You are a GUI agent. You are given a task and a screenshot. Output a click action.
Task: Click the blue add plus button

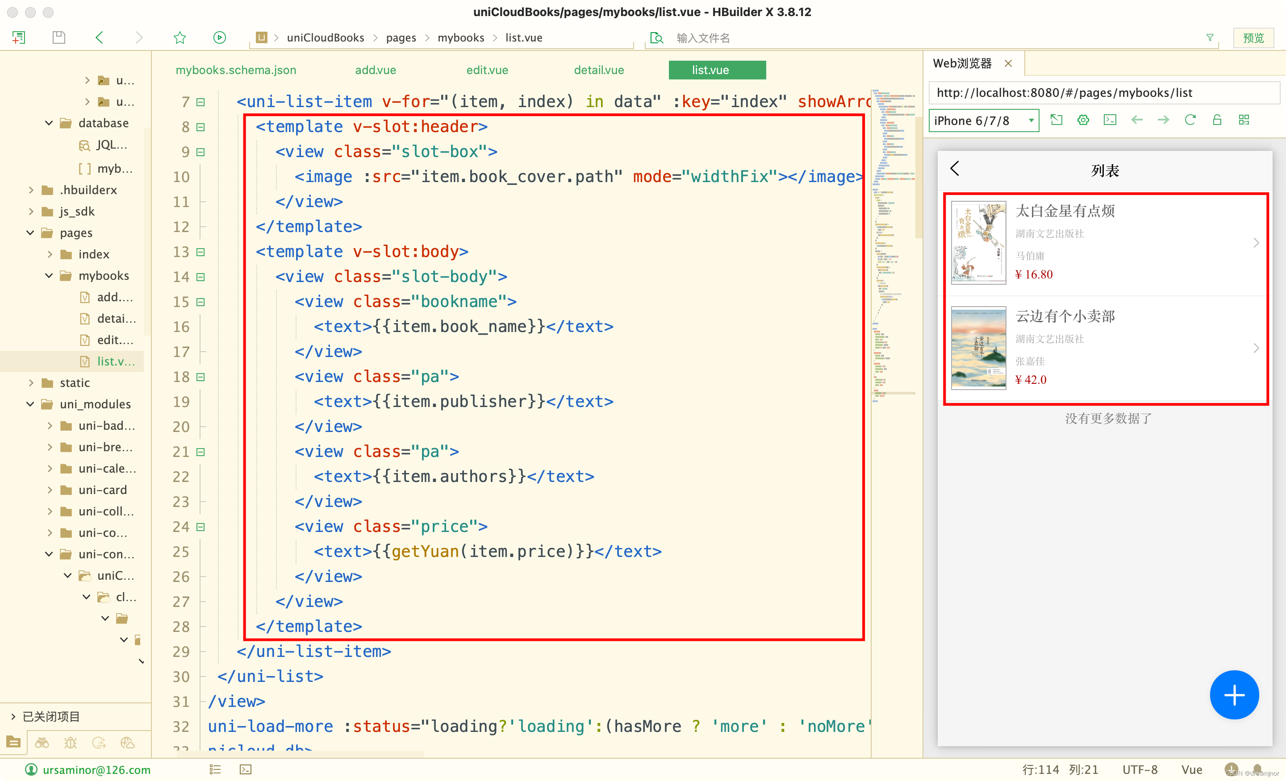click(x=1234, y=694)
